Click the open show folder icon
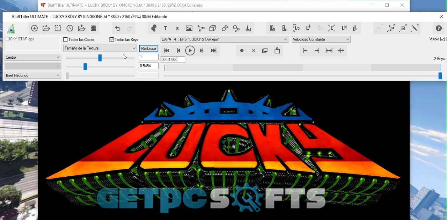447x220 pixels. 46,29
